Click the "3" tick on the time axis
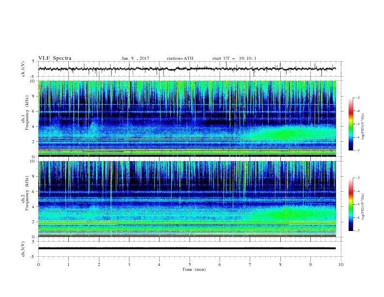The image size is (384, 297). tap(129, 264)
